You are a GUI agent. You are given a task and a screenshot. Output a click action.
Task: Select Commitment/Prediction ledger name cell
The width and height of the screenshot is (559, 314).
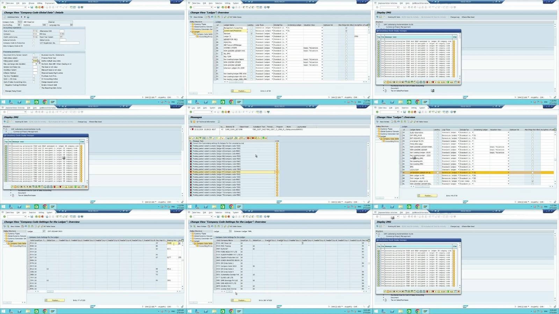coord(235,31)
